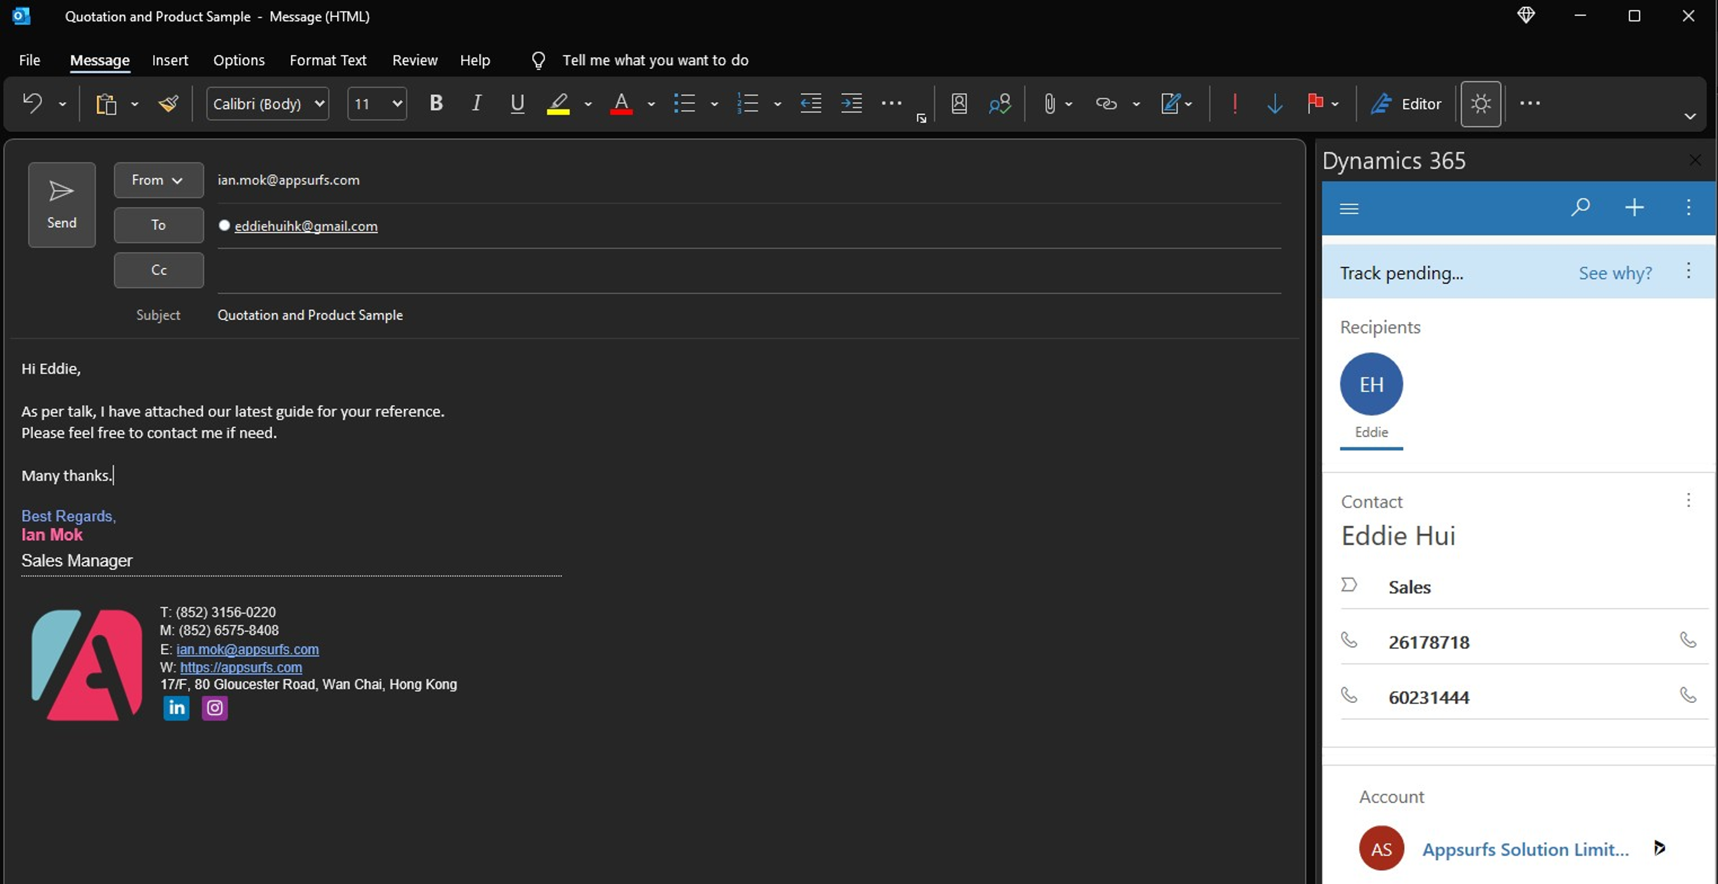This screenshot has height=884, width=1718.
Task: Open Undo dropdown arrow
Action: point(62,104)
